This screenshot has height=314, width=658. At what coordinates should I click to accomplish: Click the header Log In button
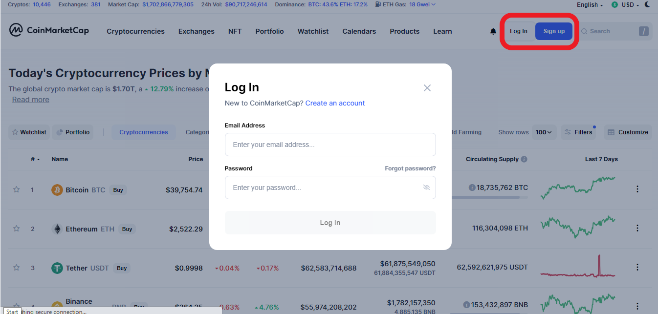click(519, 31)
